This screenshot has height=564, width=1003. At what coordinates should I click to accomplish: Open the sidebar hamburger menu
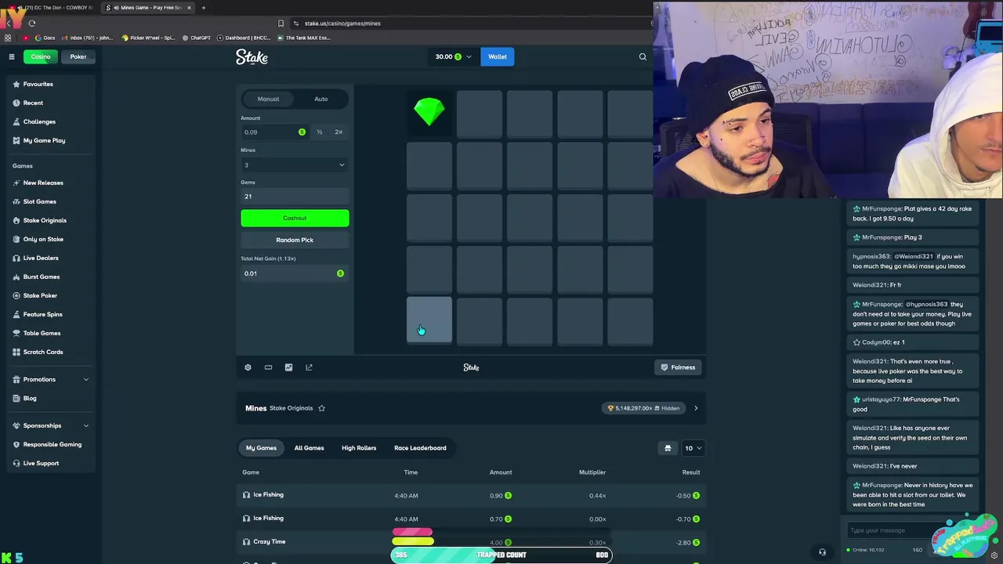12,56
